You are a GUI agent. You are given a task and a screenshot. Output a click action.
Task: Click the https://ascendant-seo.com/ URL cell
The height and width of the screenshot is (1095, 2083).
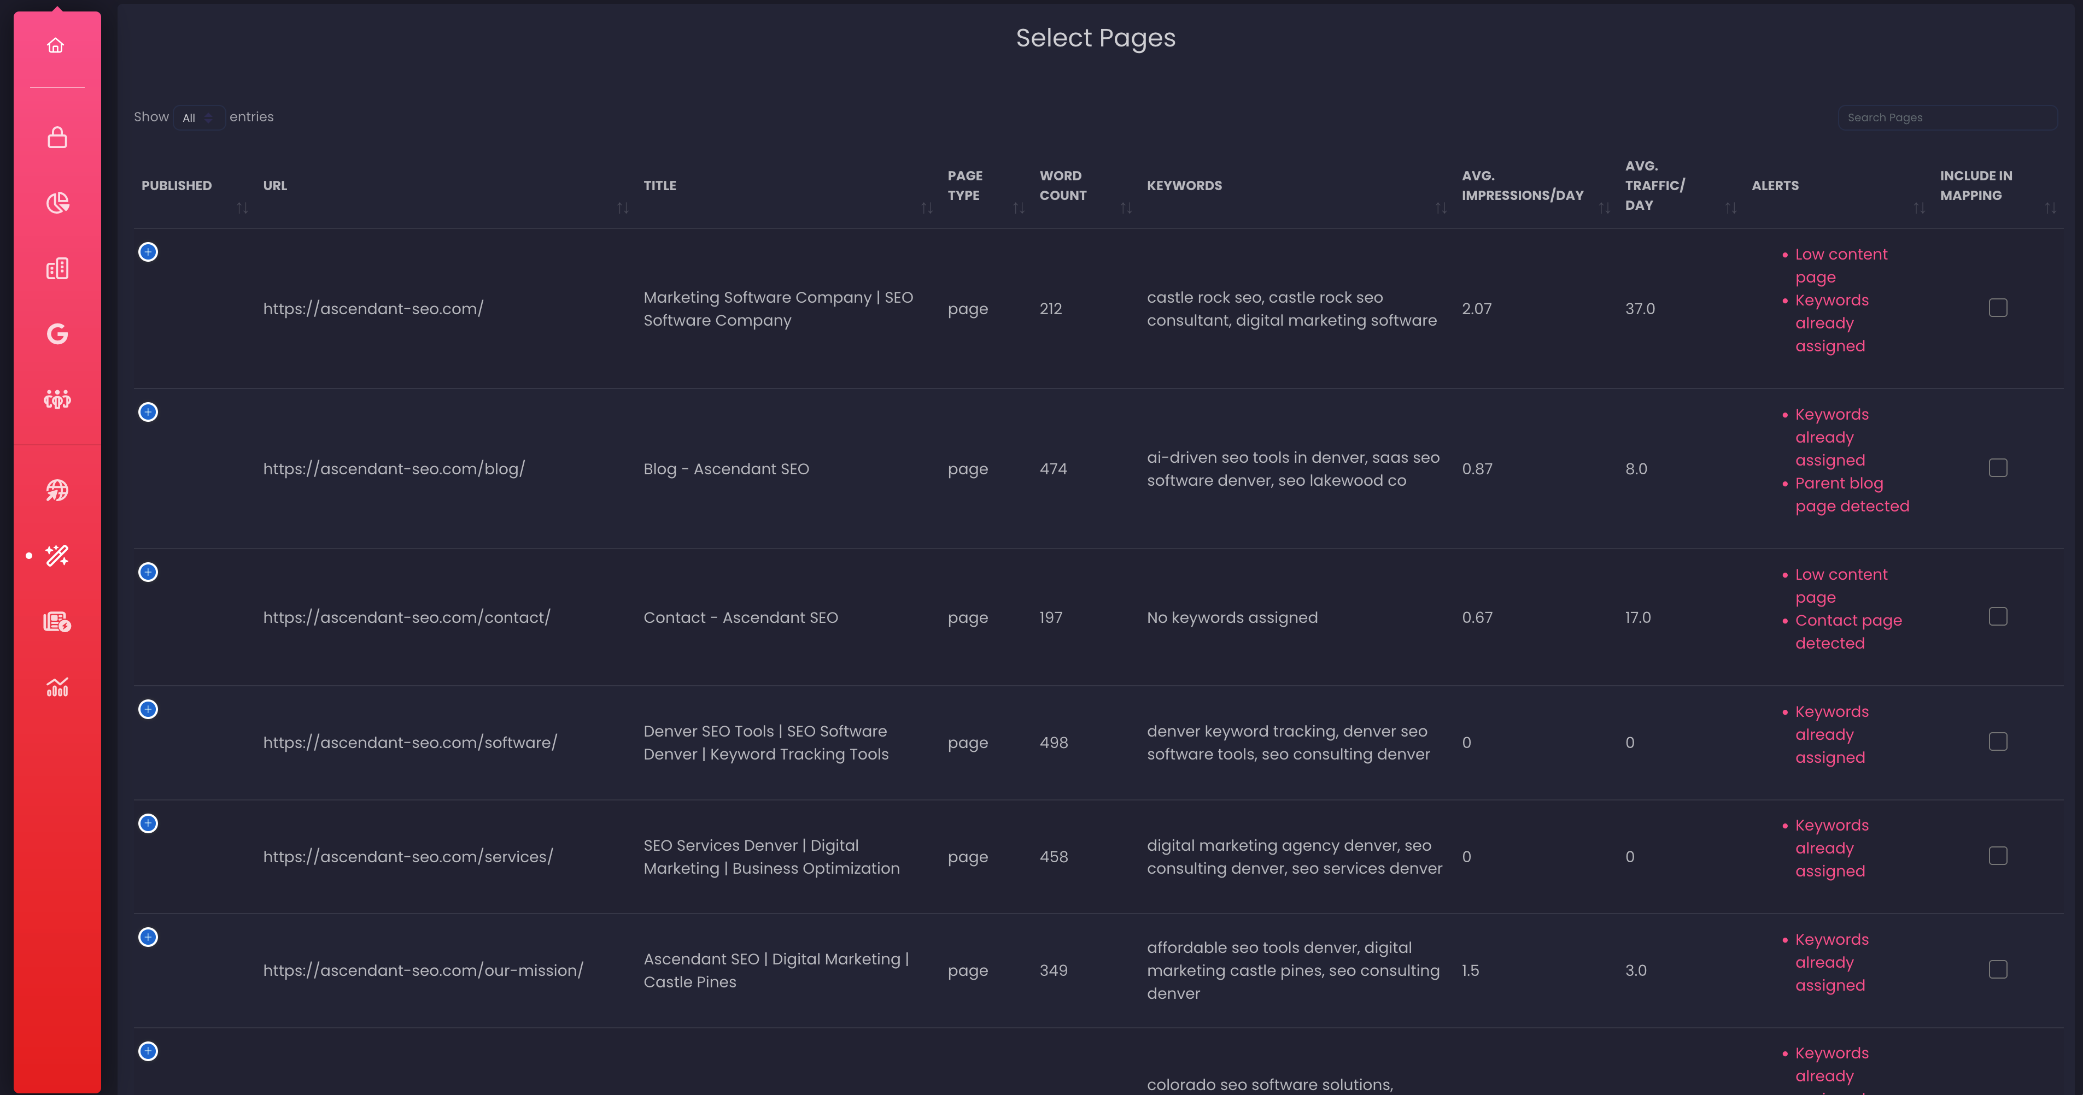373,309
